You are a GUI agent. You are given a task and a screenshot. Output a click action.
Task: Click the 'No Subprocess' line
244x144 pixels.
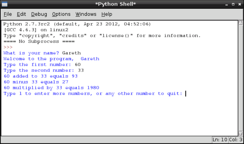[x=39, y=42]
